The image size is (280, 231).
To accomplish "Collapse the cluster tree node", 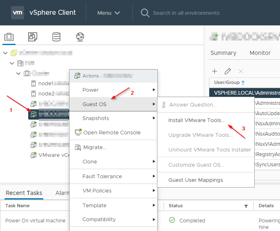I will 18,73.
